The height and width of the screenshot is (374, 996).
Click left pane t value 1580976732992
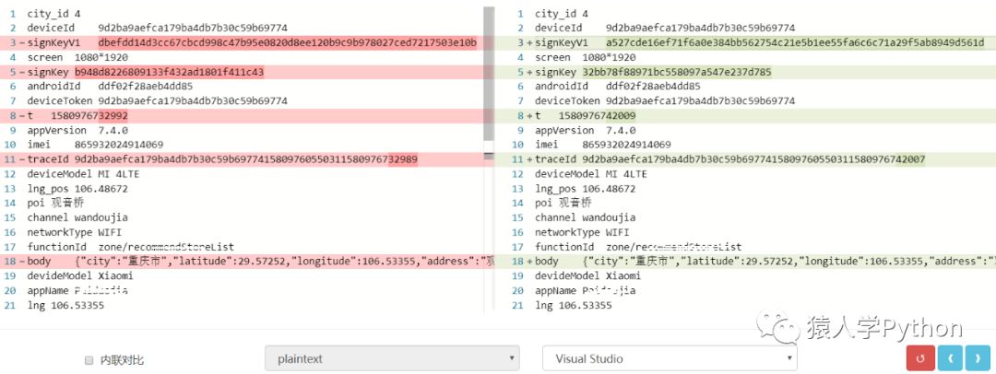point(89,115)
